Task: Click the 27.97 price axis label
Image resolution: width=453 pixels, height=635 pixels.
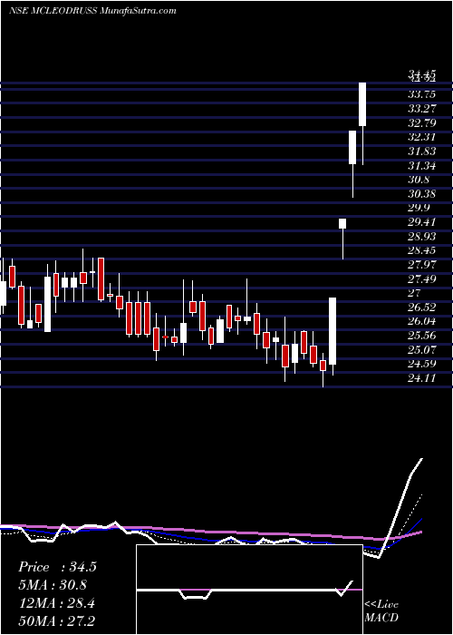Action: pyautogui.click(x=422, y=265)
